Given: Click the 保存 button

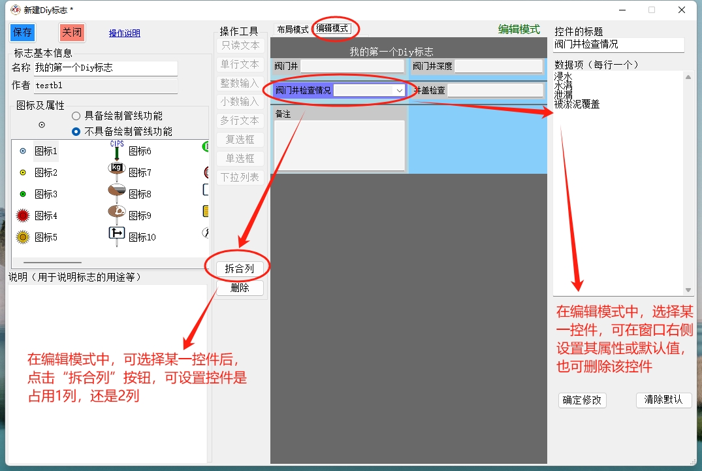Looking at the screenshot, I should [x=23, y=33].
